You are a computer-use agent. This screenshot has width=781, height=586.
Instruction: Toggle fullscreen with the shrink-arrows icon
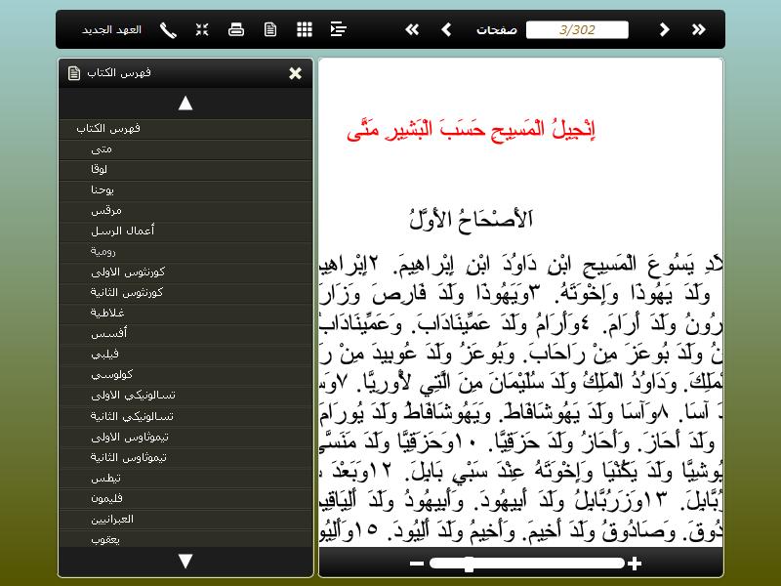[x=202, y=29]
